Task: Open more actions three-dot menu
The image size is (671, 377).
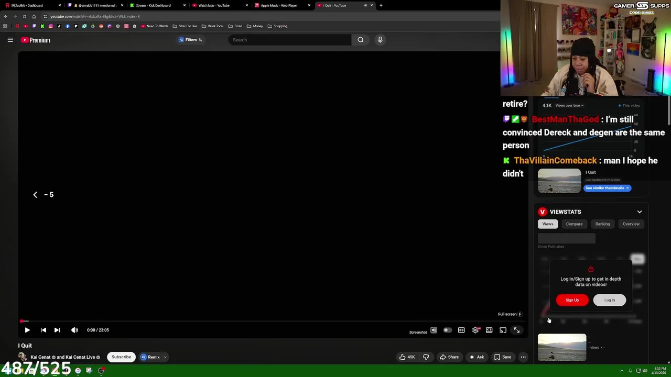Action: click(523, 357)
